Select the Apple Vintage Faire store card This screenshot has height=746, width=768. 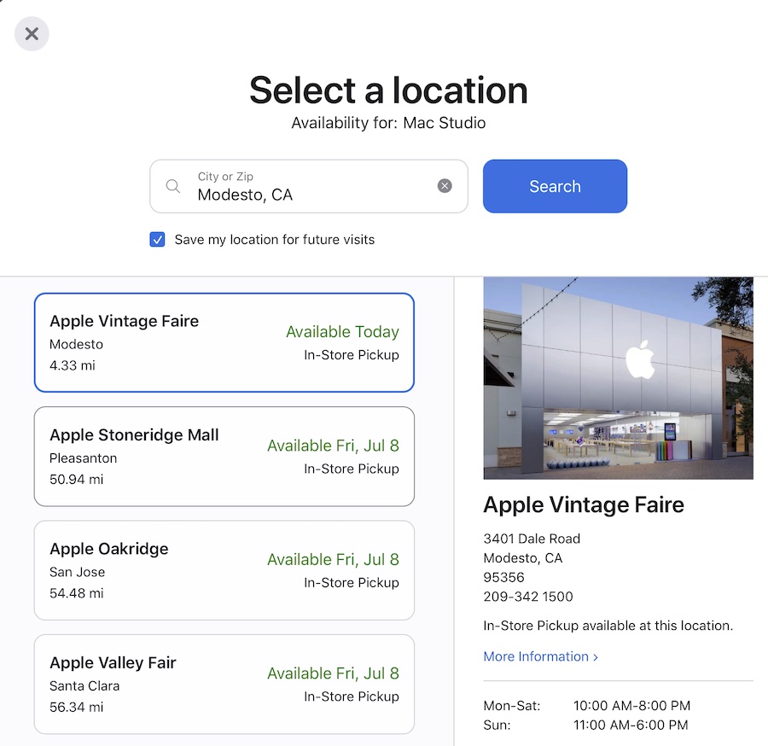tap(224, 342)
